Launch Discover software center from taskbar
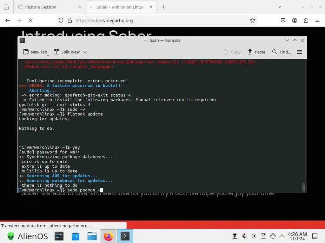The height and width of the screenshot is (243, 325). [76, 236]
